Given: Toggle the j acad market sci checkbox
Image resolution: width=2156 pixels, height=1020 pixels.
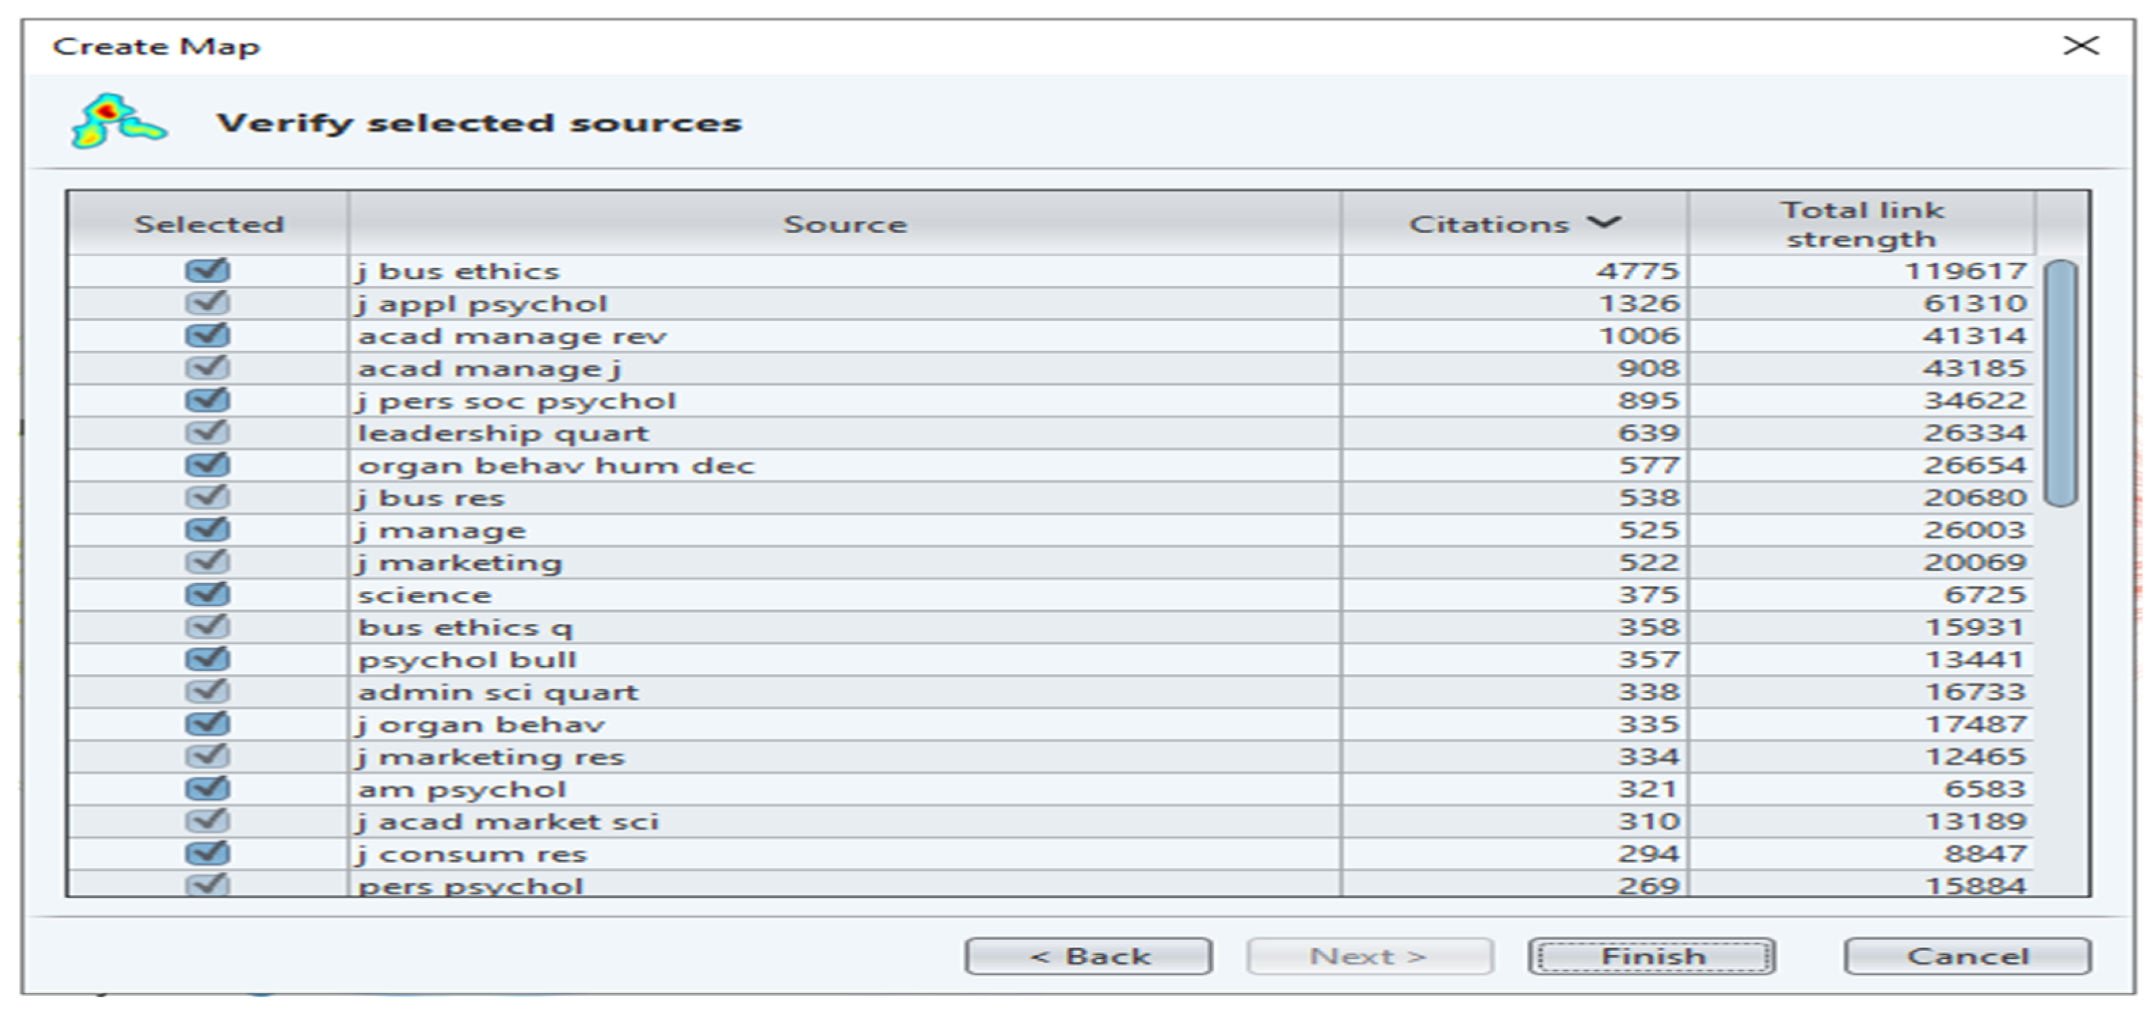Looking at the screenshot, I should tap(207, 821).
